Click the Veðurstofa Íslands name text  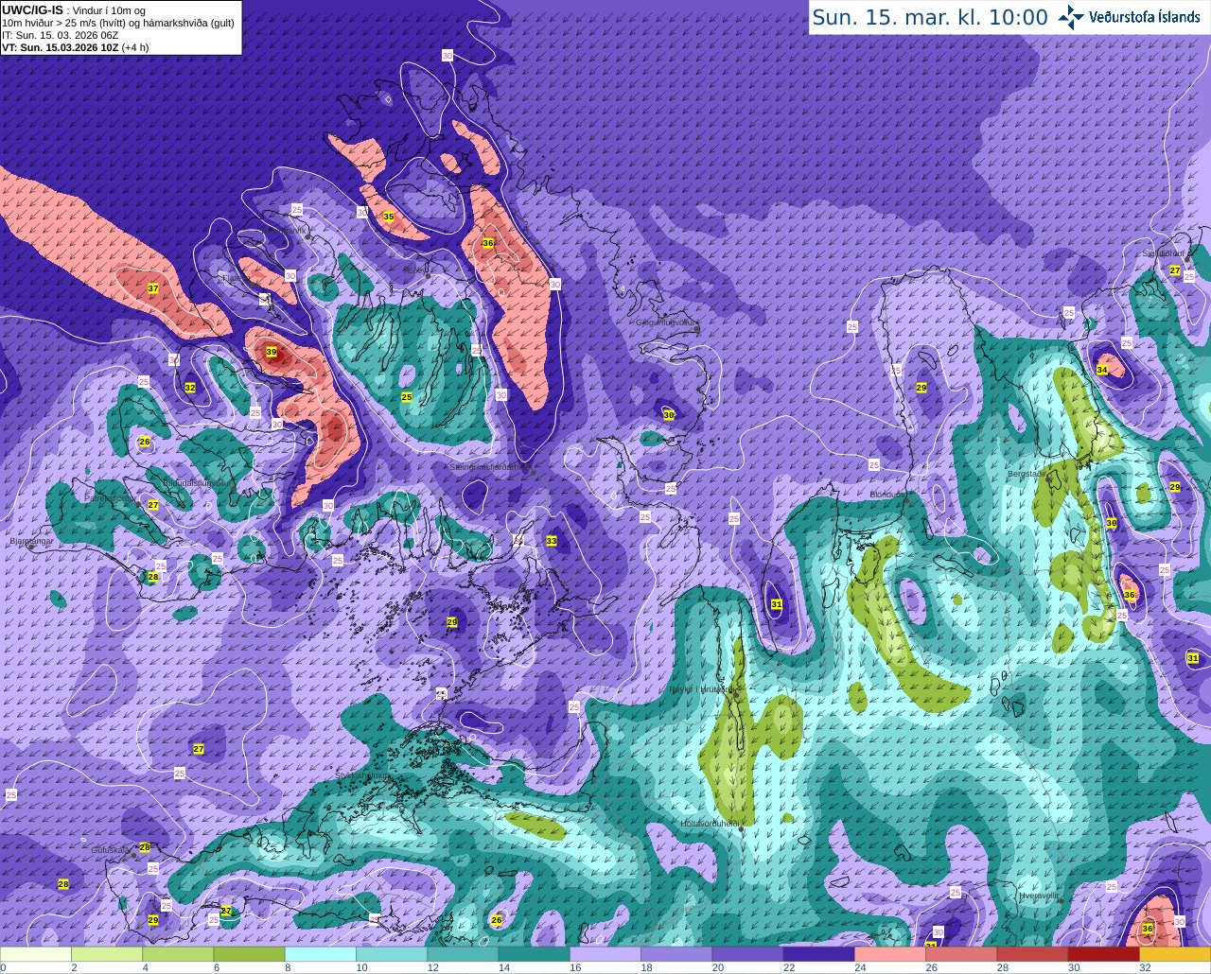point(1145,17)
